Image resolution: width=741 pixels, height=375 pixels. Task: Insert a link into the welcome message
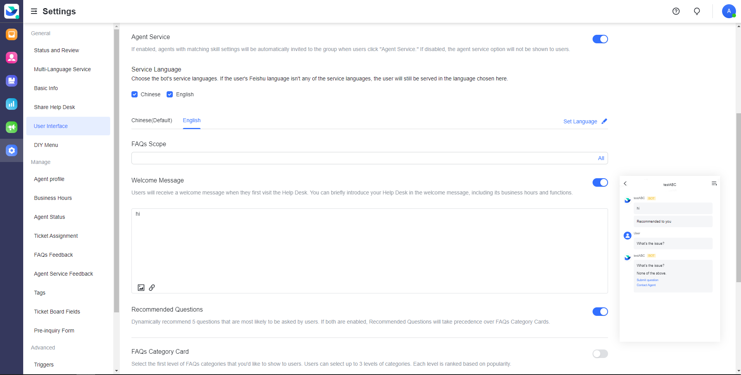152,288
